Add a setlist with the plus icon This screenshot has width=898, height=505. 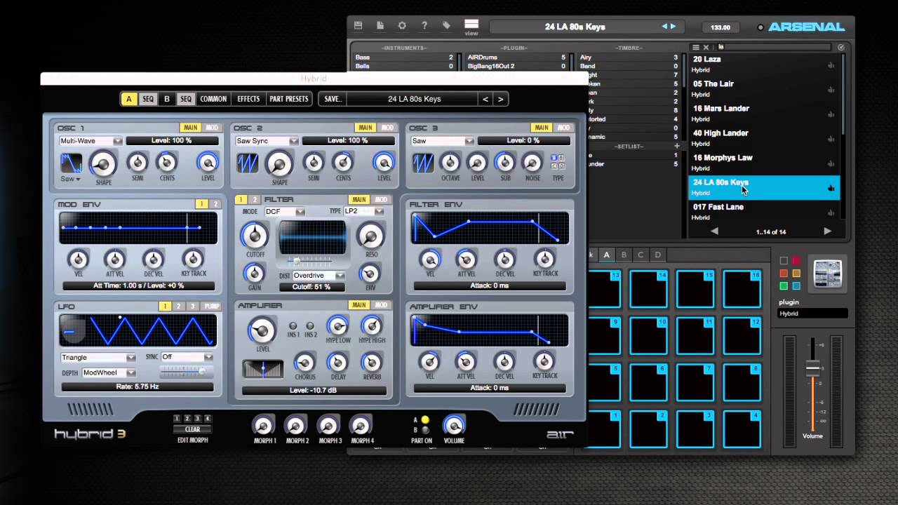(677, 146)
